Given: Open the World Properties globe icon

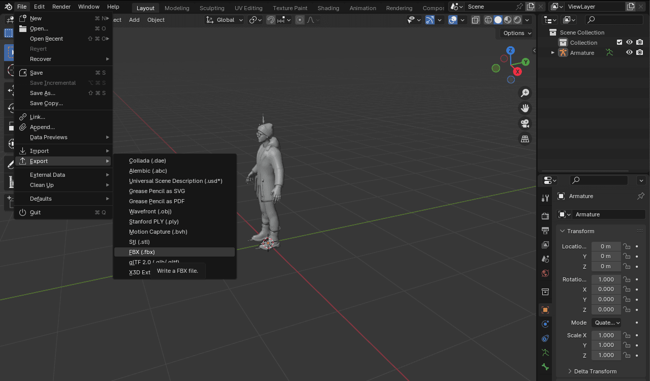Looking at the screenshot, I should 545,273.
